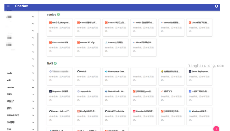Expand the 556 category chevron
Viewport: 230px width, 131px height.
(33, 129)
